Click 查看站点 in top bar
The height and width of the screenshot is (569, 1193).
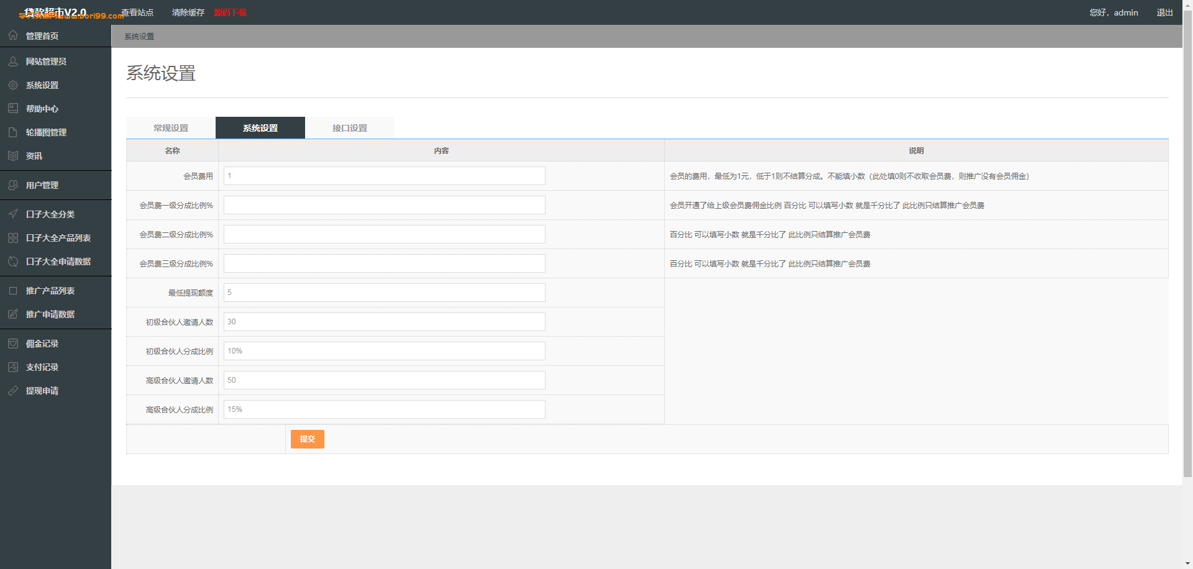137,12
